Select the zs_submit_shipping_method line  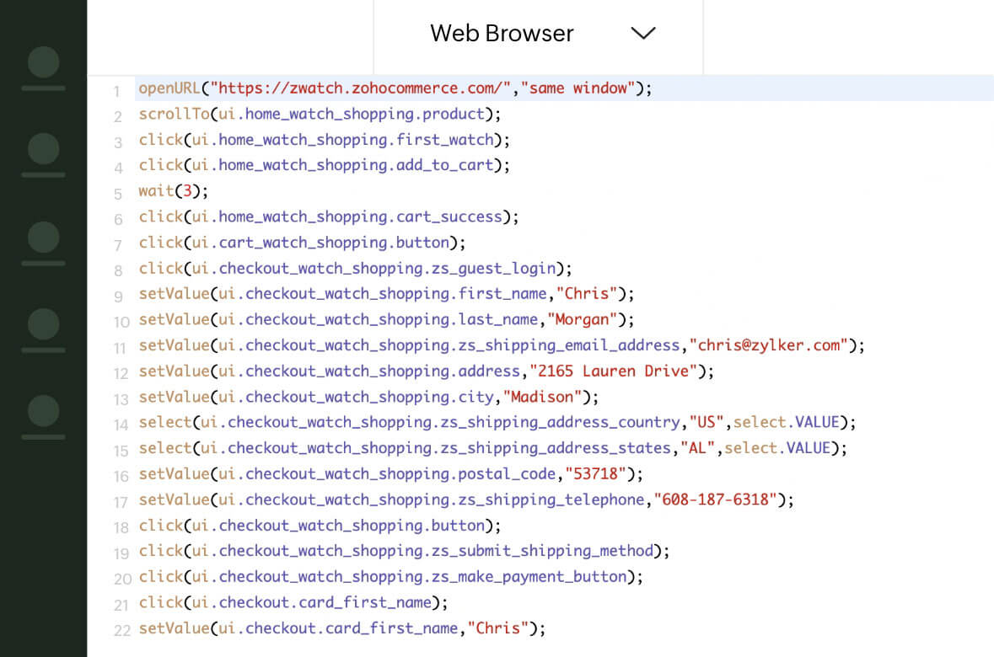404,551
